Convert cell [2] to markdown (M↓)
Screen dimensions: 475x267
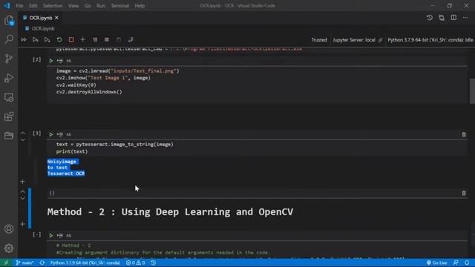(x=69, y=61)
